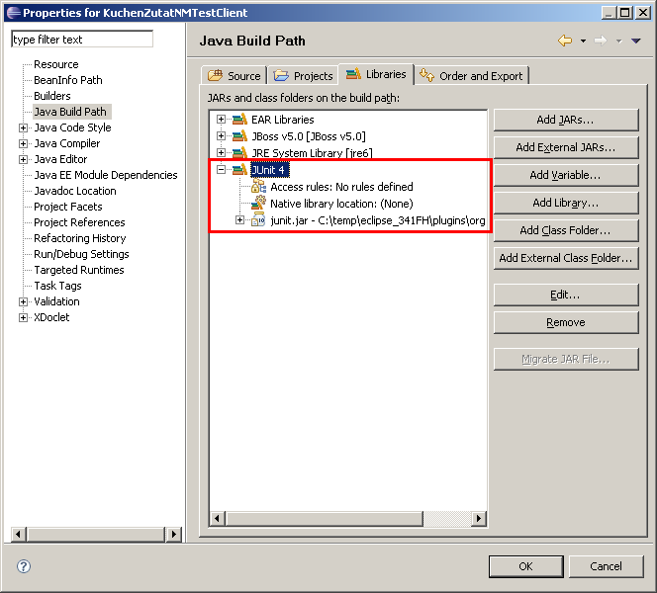Click sidebar tree scroll left arrow

(x=18, y=534)
